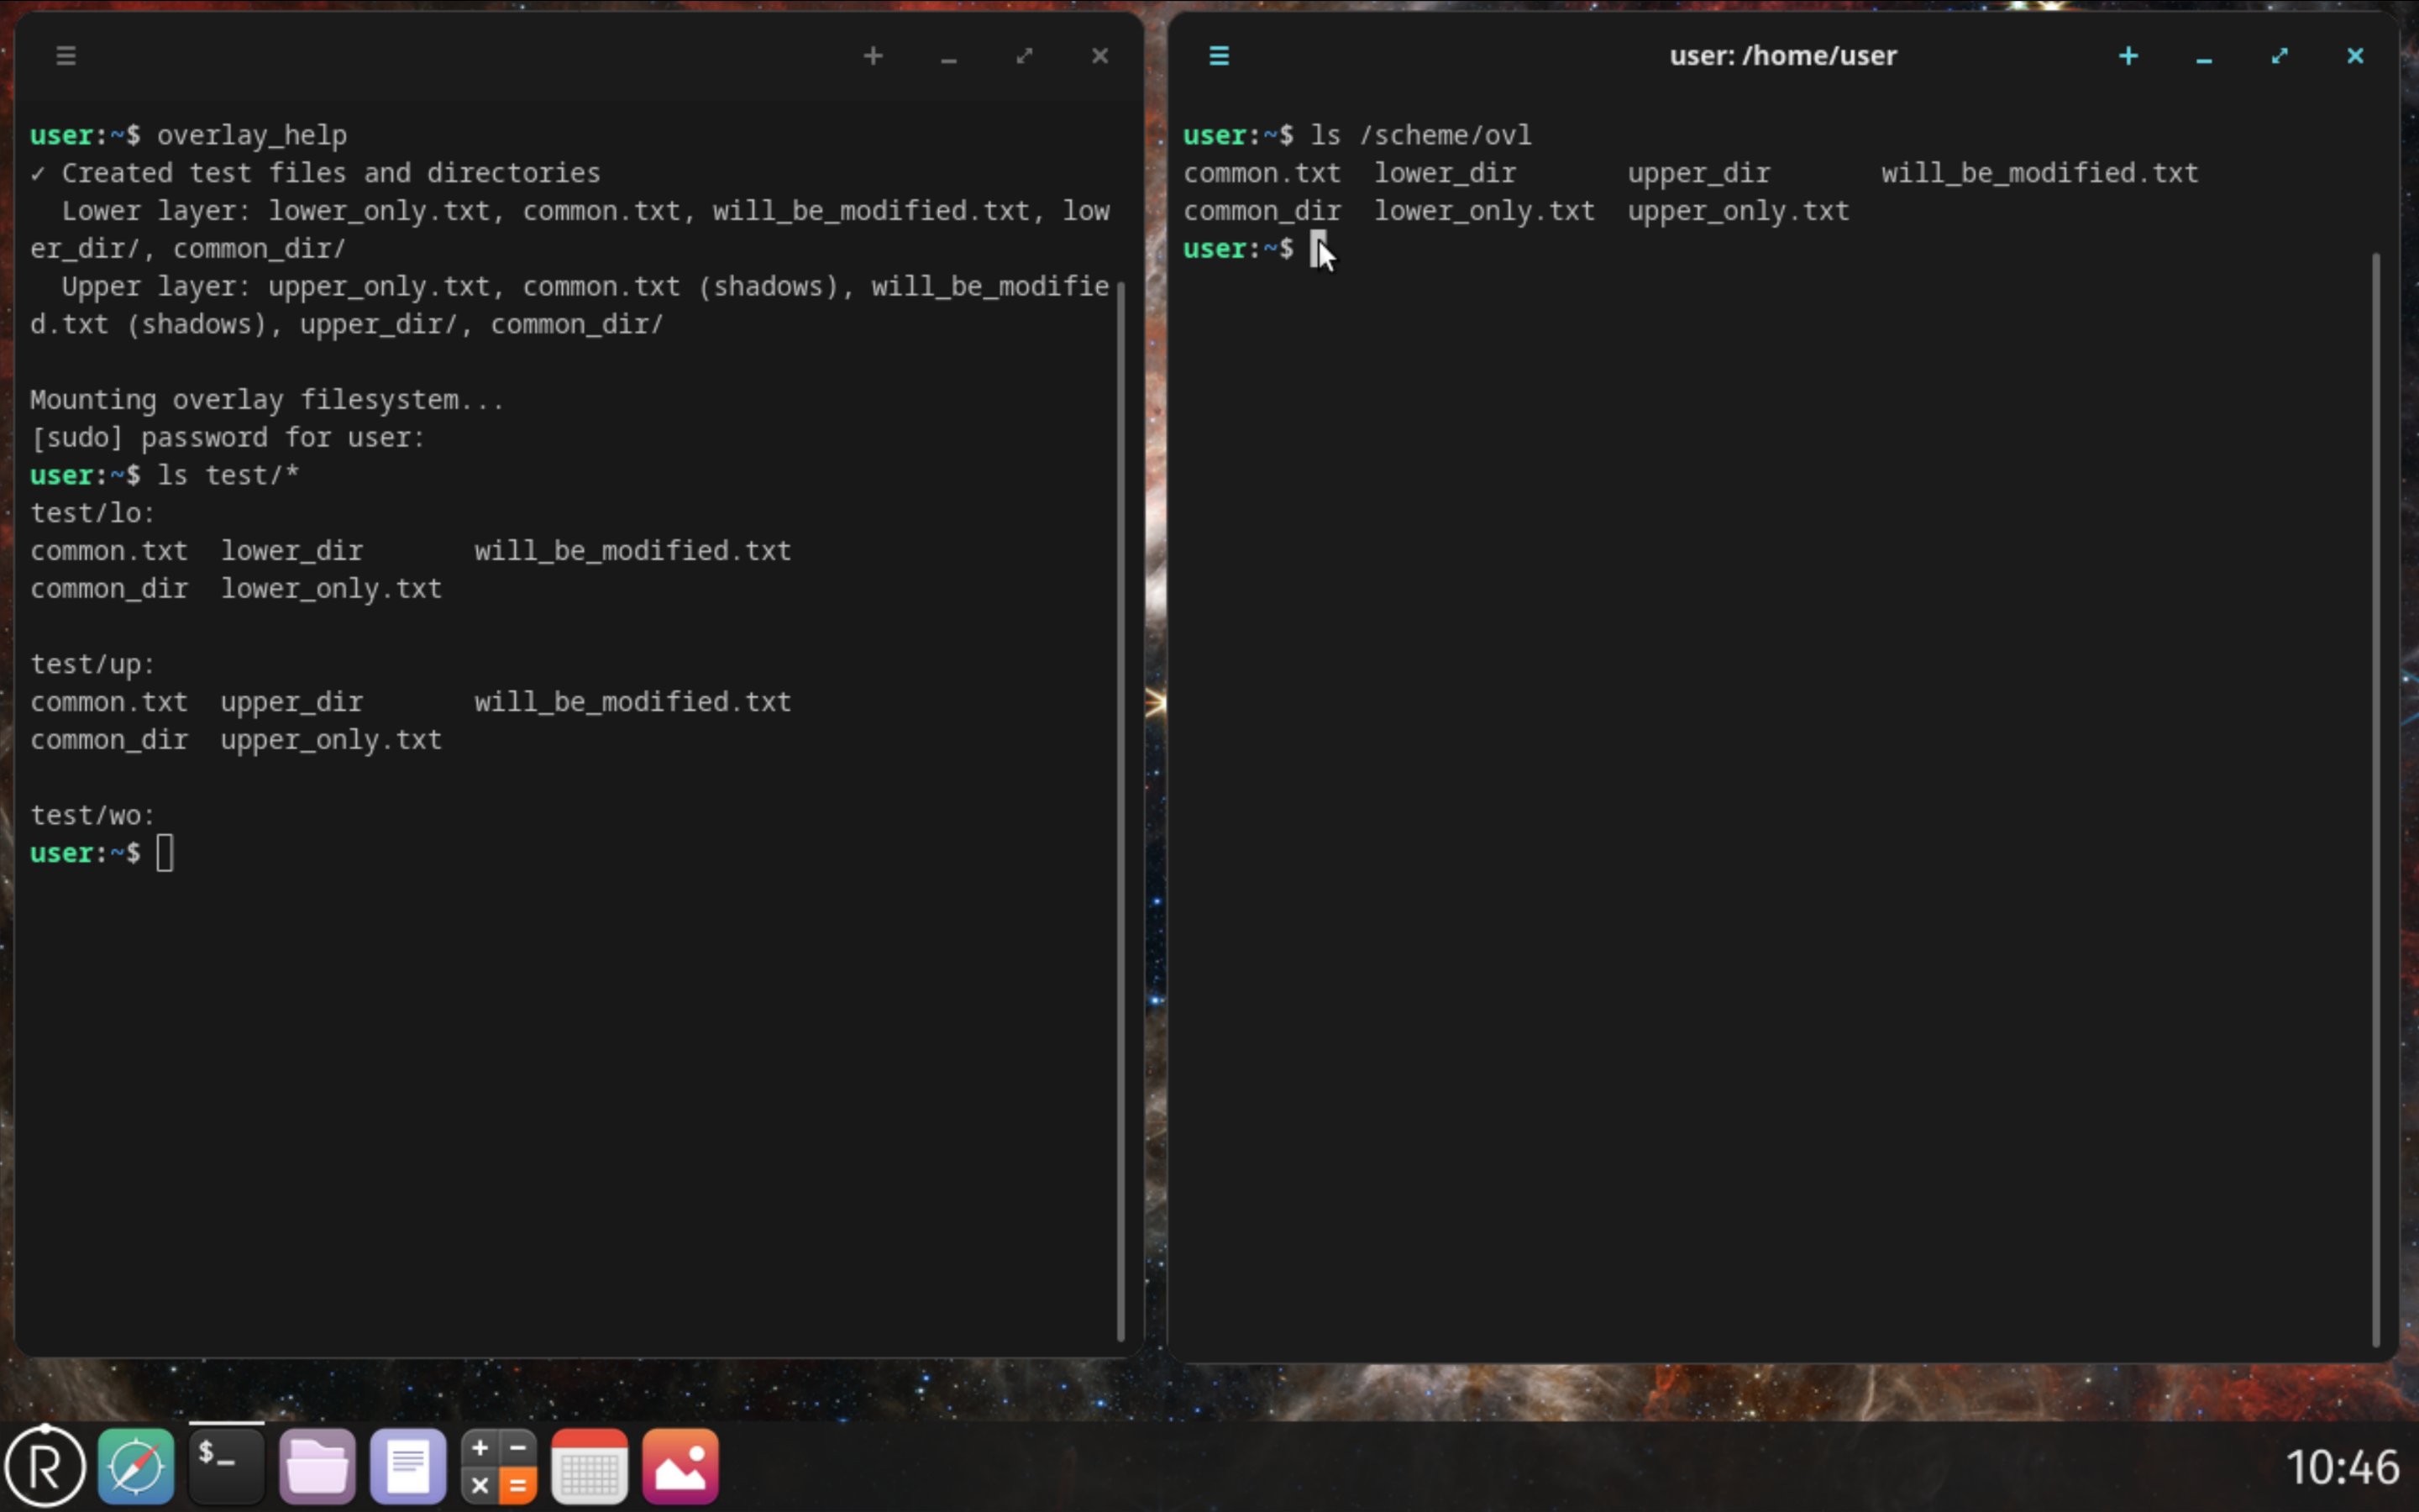Open hamburger menu in right terminal
2419x1512 pixels.
(1219, 56)
